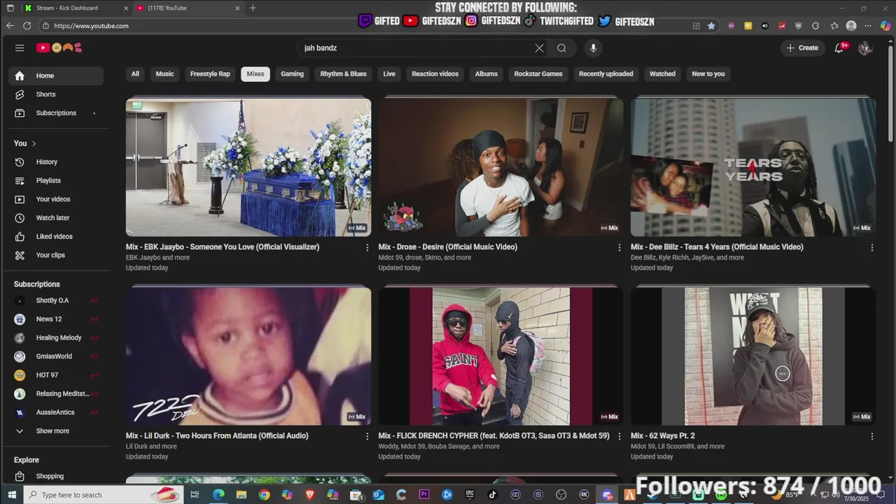Click the search magnifier button
The image size is (896, 504).
pos(561,48)
